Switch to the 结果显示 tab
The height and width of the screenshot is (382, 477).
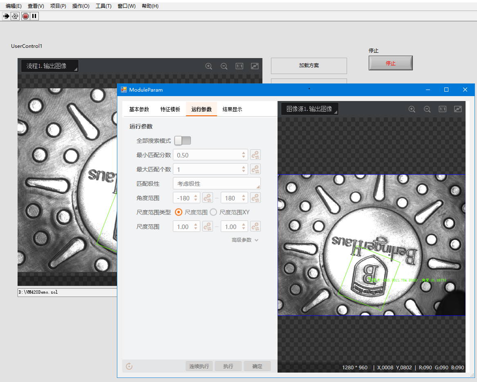click(233, 109)
